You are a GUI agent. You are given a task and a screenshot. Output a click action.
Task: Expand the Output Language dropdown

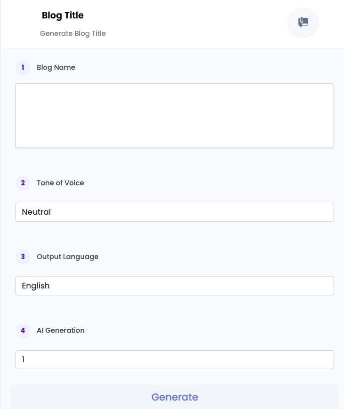[x=174, y=286]
